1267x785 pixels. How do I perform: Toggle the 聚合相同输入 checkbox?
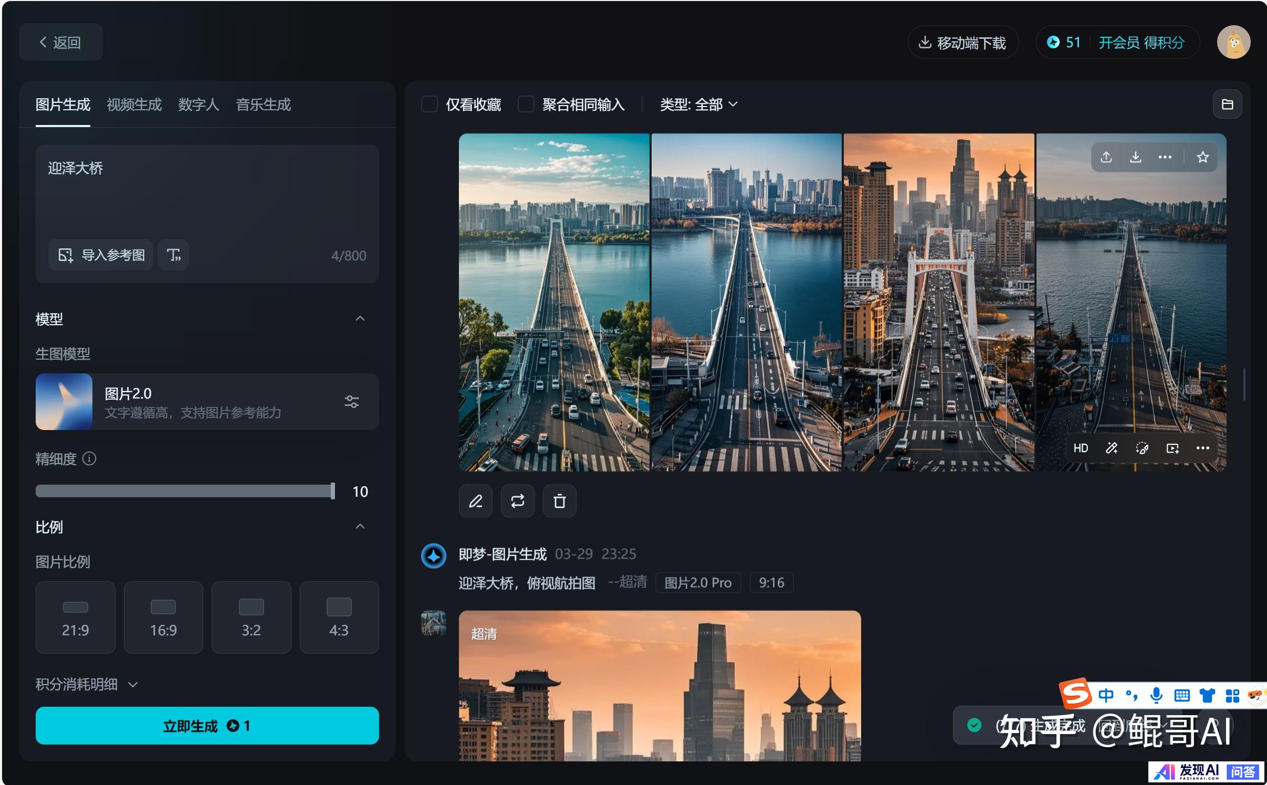coord(526,104)
